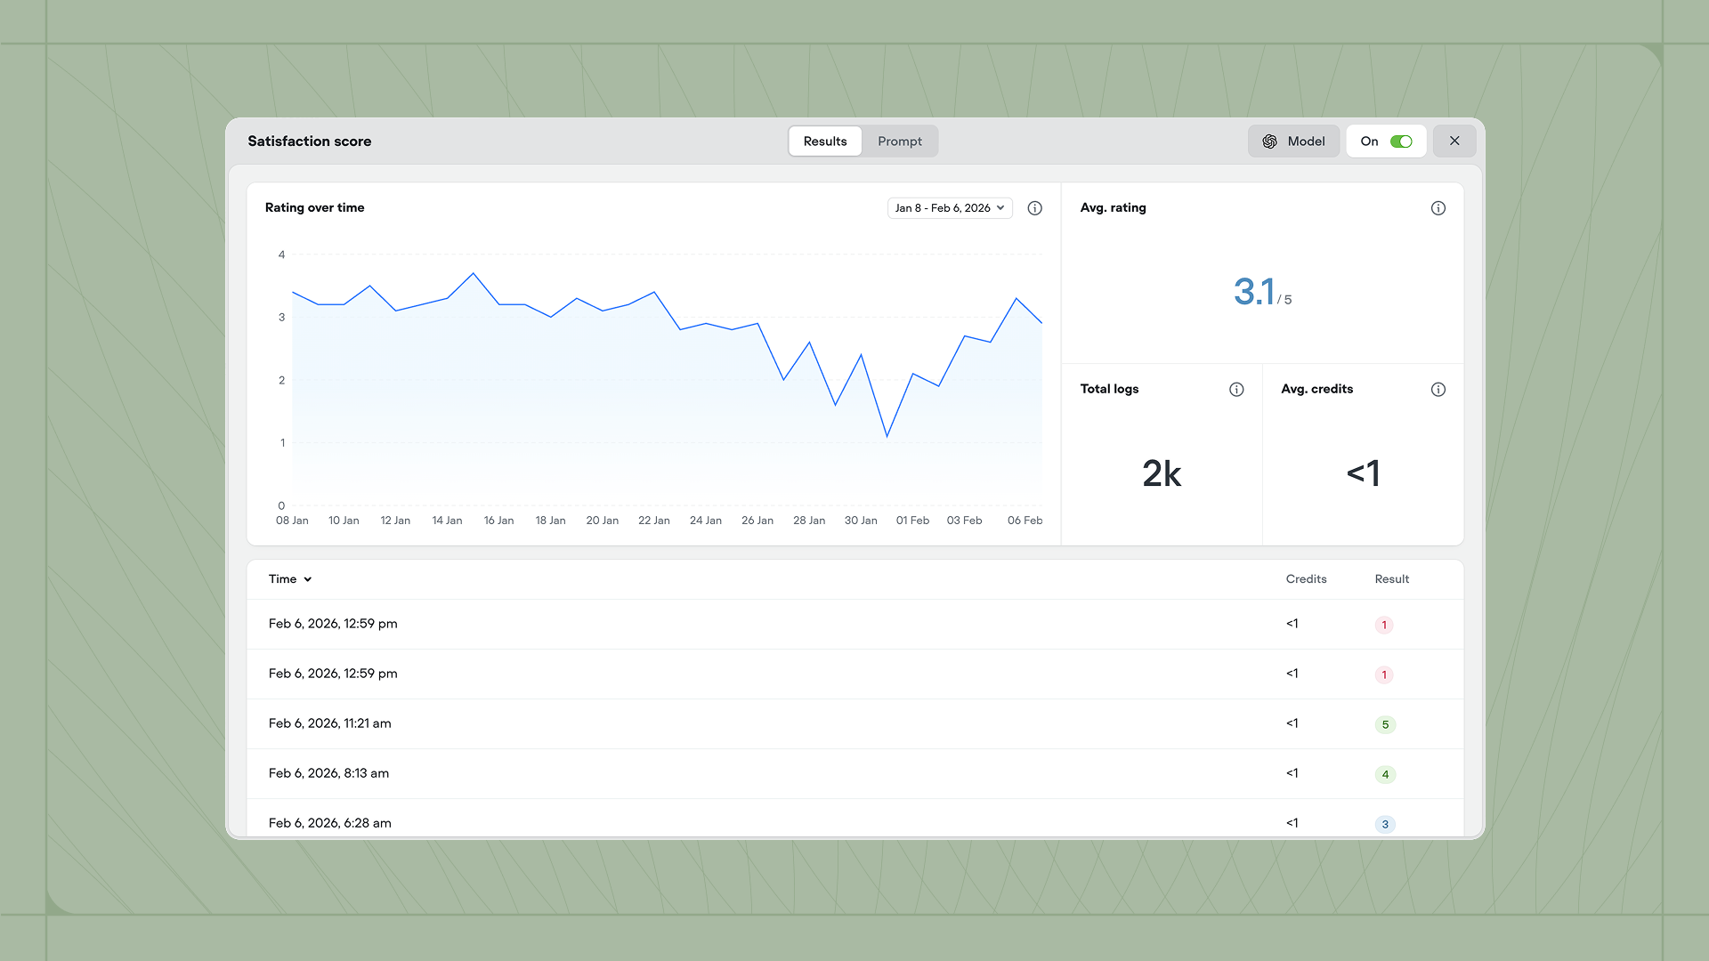
Task: Close the Satisfaction score panel
Action: coord(1454,141)
